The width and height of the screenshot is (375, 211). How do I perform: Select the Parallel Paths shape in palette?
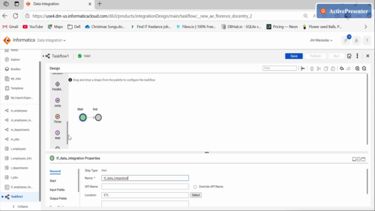point(57,86)
